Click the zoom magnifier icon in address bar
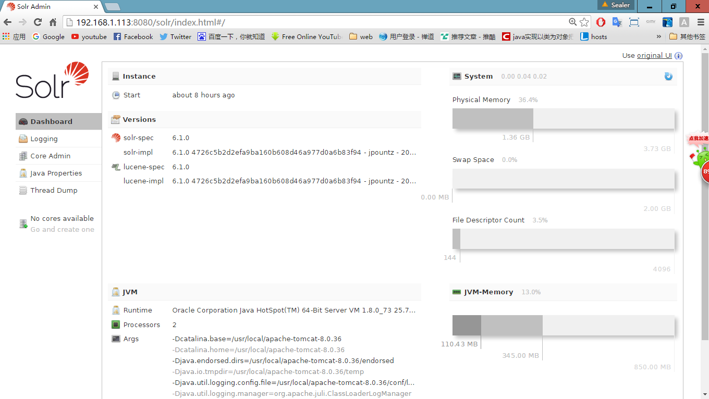 [x=572, y=22]
